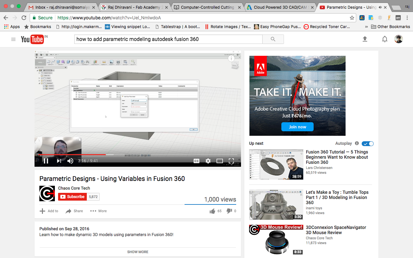Viewport: 413px width, 258px height.
Task: Open Let's Make a Toy Tumble Tops video
Action: pyautogui.click(x=337, y=197)
